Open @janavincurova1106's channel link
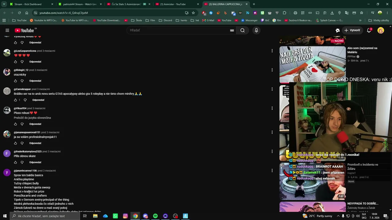The image size is (392, 220). (25, 170)
